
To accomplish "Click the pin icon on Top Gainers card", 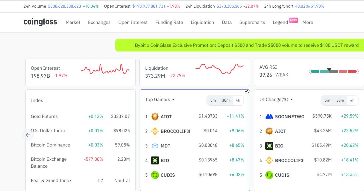I will [x=247, y=92].
